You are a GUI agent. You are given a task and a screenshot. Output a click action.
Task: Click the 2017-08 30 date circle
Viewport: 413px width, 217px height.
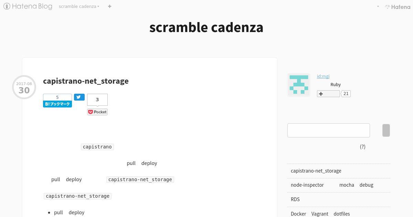[24, 87]
